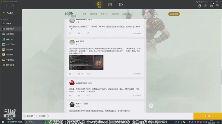This screenshot has width=222, height=124.
Task: Select 古剑奇谭三 in the game list
Action: (11, 34)
